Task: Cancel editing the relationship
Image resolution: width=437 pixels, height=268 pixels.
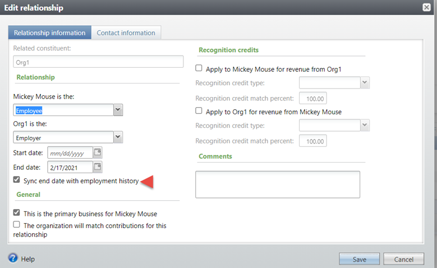Action: pyautogui.click(x=403, y=259)
